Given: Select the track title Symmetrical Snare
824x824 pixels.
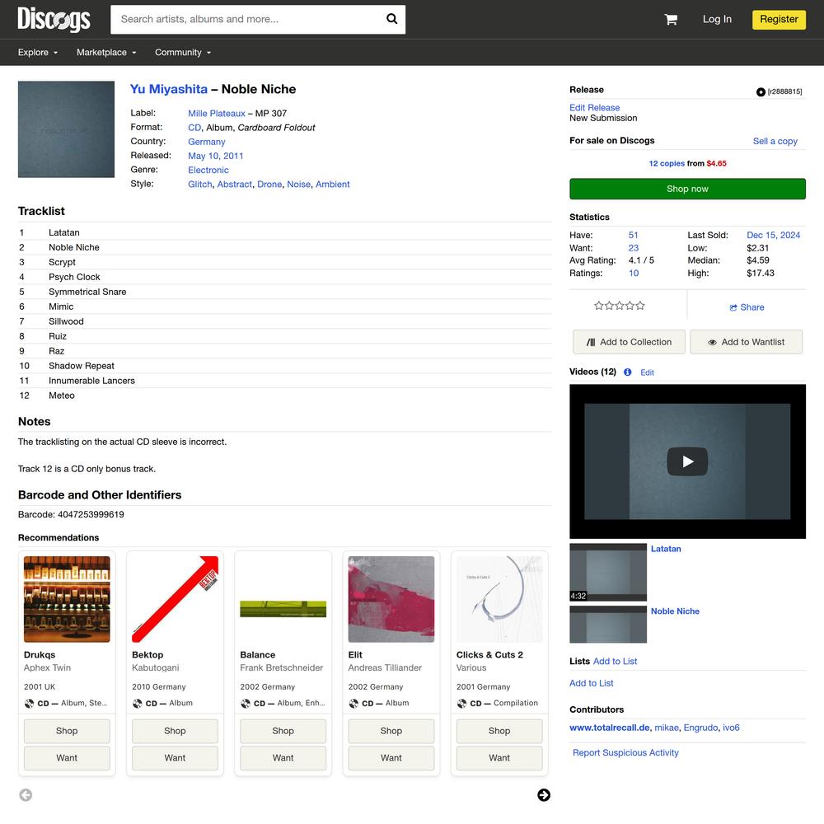Looking at the screenshot, I should tap(87, 293).
